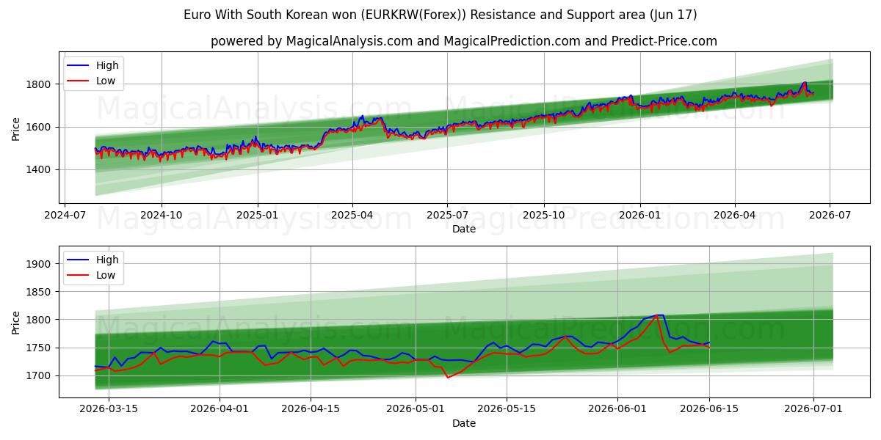Click the 1900 price tick on lower chart
881x440 pixels.
(40, 264)
